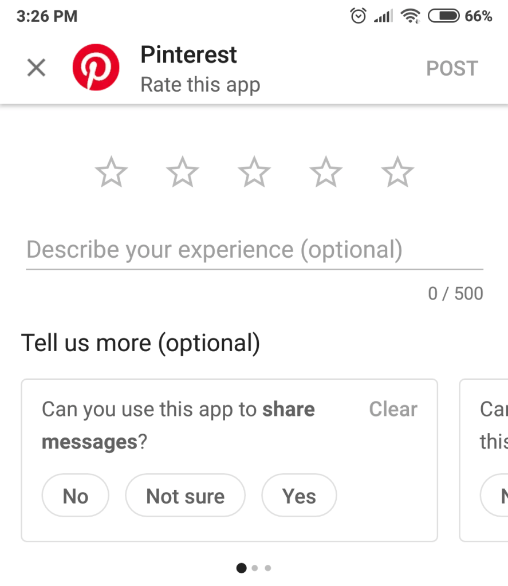The width and height of the screenshot is (508, 586).
Task: Tap the Pinterest logo icon
Action: point(96,68)
